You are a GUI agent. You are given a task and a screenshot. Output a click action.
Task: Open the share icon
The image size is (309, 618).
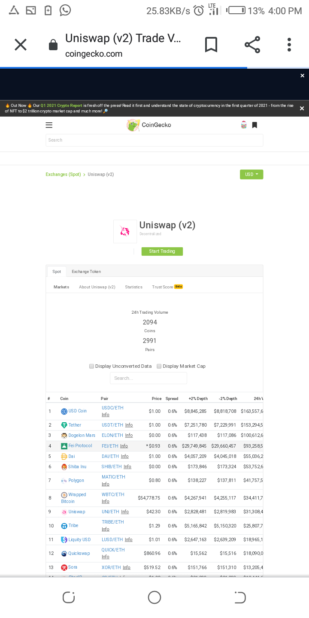tap(252, 45)
